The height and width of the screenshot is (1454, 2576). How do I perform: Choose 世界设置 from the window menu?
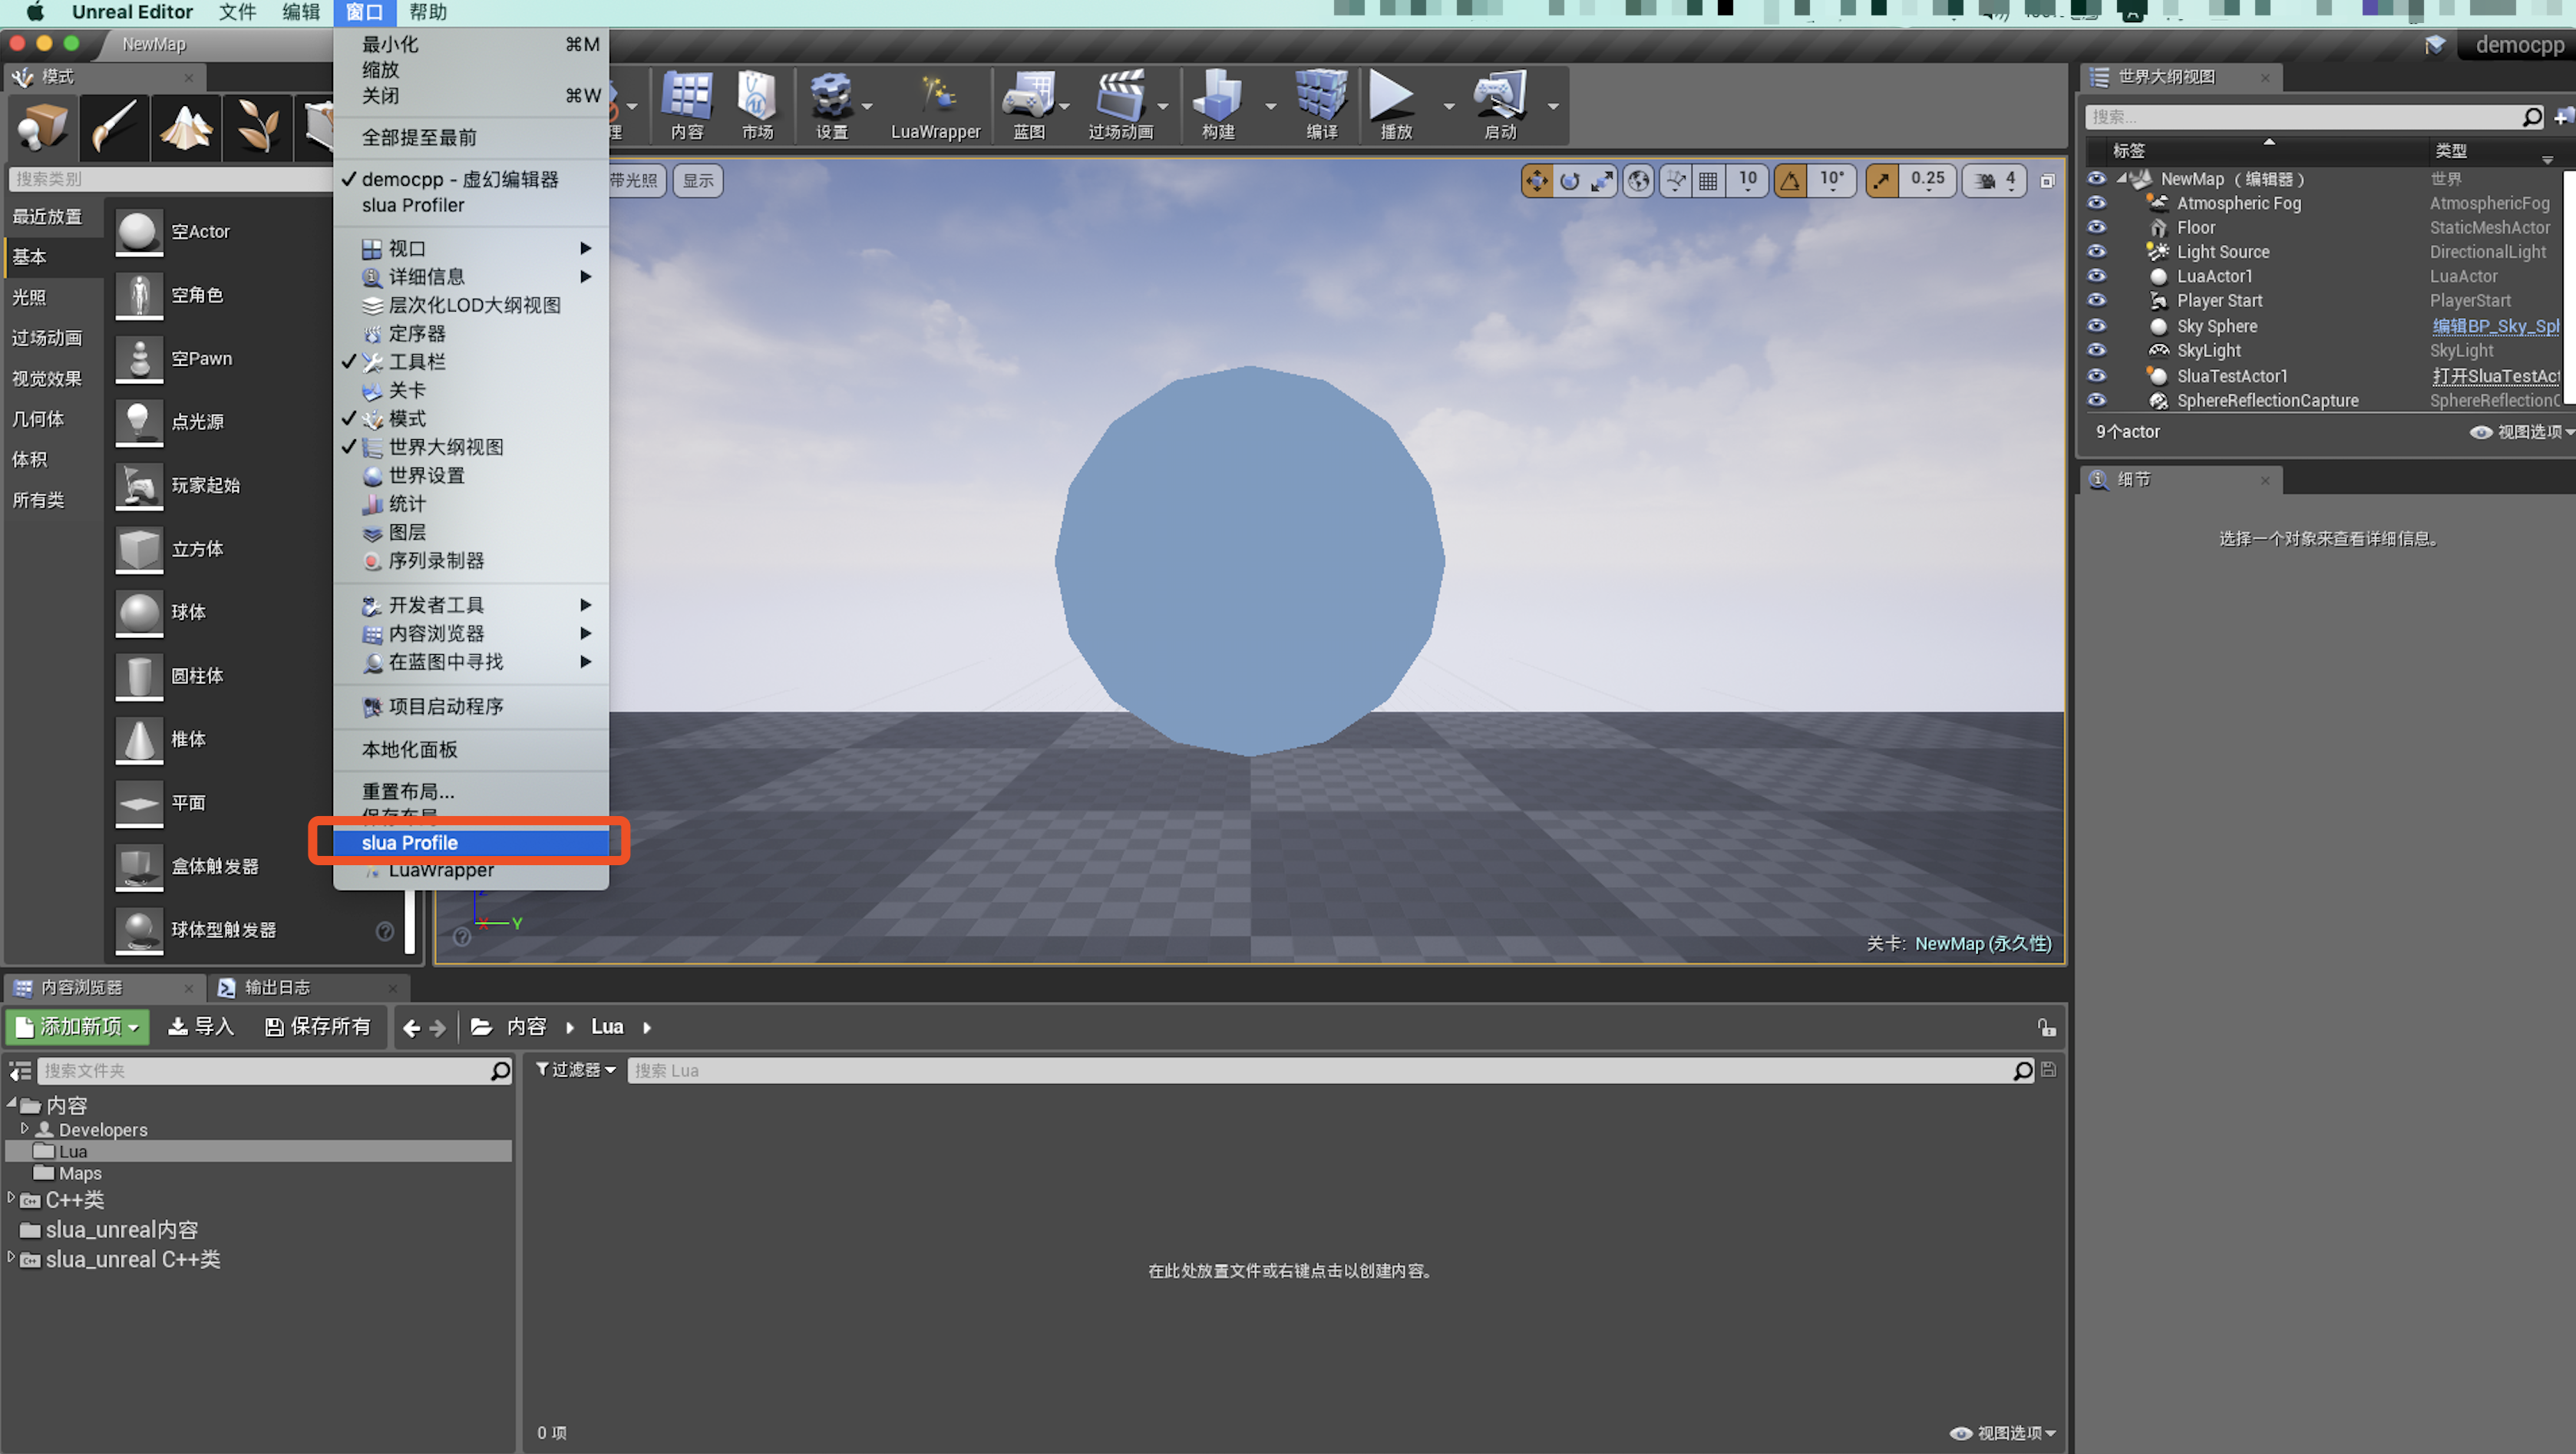(x=470, y=476)
